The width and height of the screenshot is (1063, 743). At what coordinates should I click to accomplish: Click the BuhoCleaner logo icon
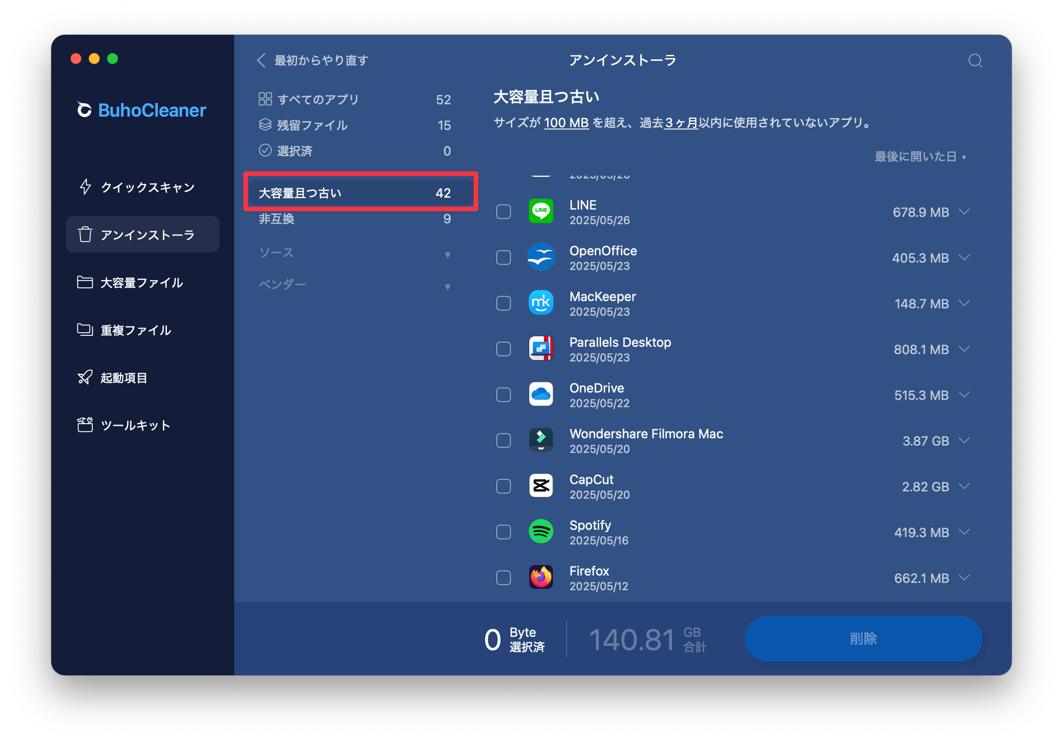click(84, 110)
